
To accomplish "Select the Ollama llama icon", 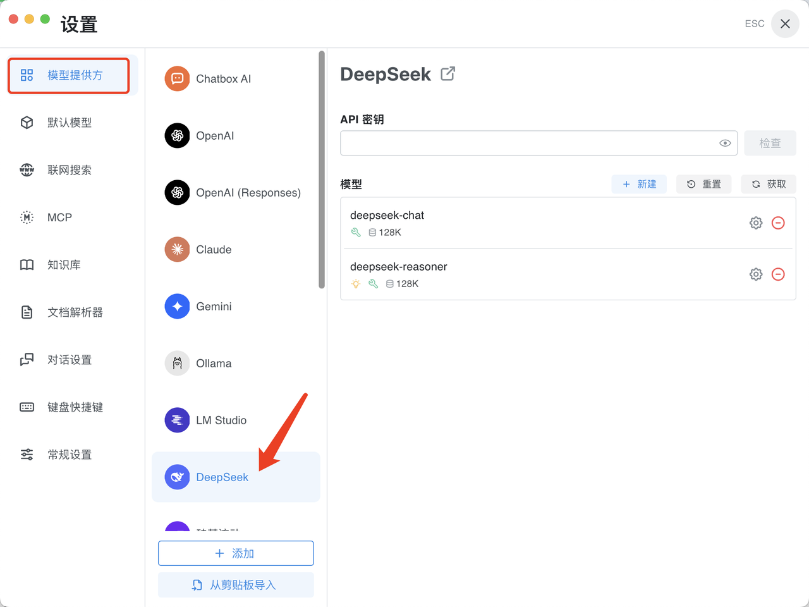I will click(177, 364).
